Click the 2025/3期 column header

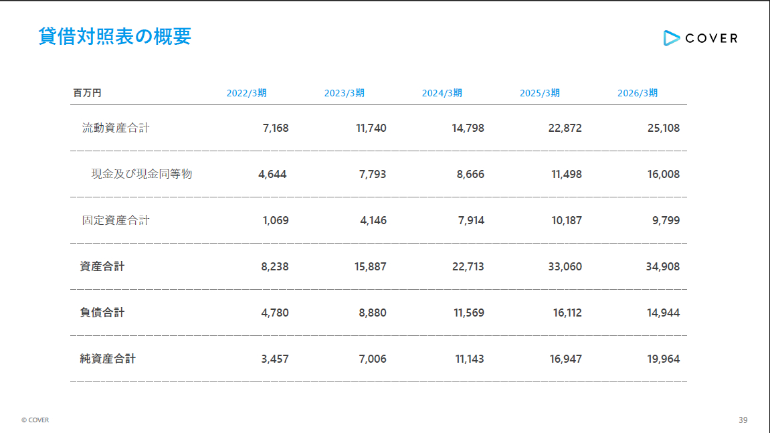pyautogui.click(x=540, y=93)
